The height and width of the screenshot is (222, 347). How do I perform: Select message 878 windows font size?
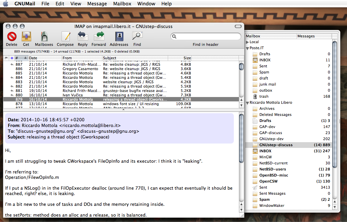(121, 104)
